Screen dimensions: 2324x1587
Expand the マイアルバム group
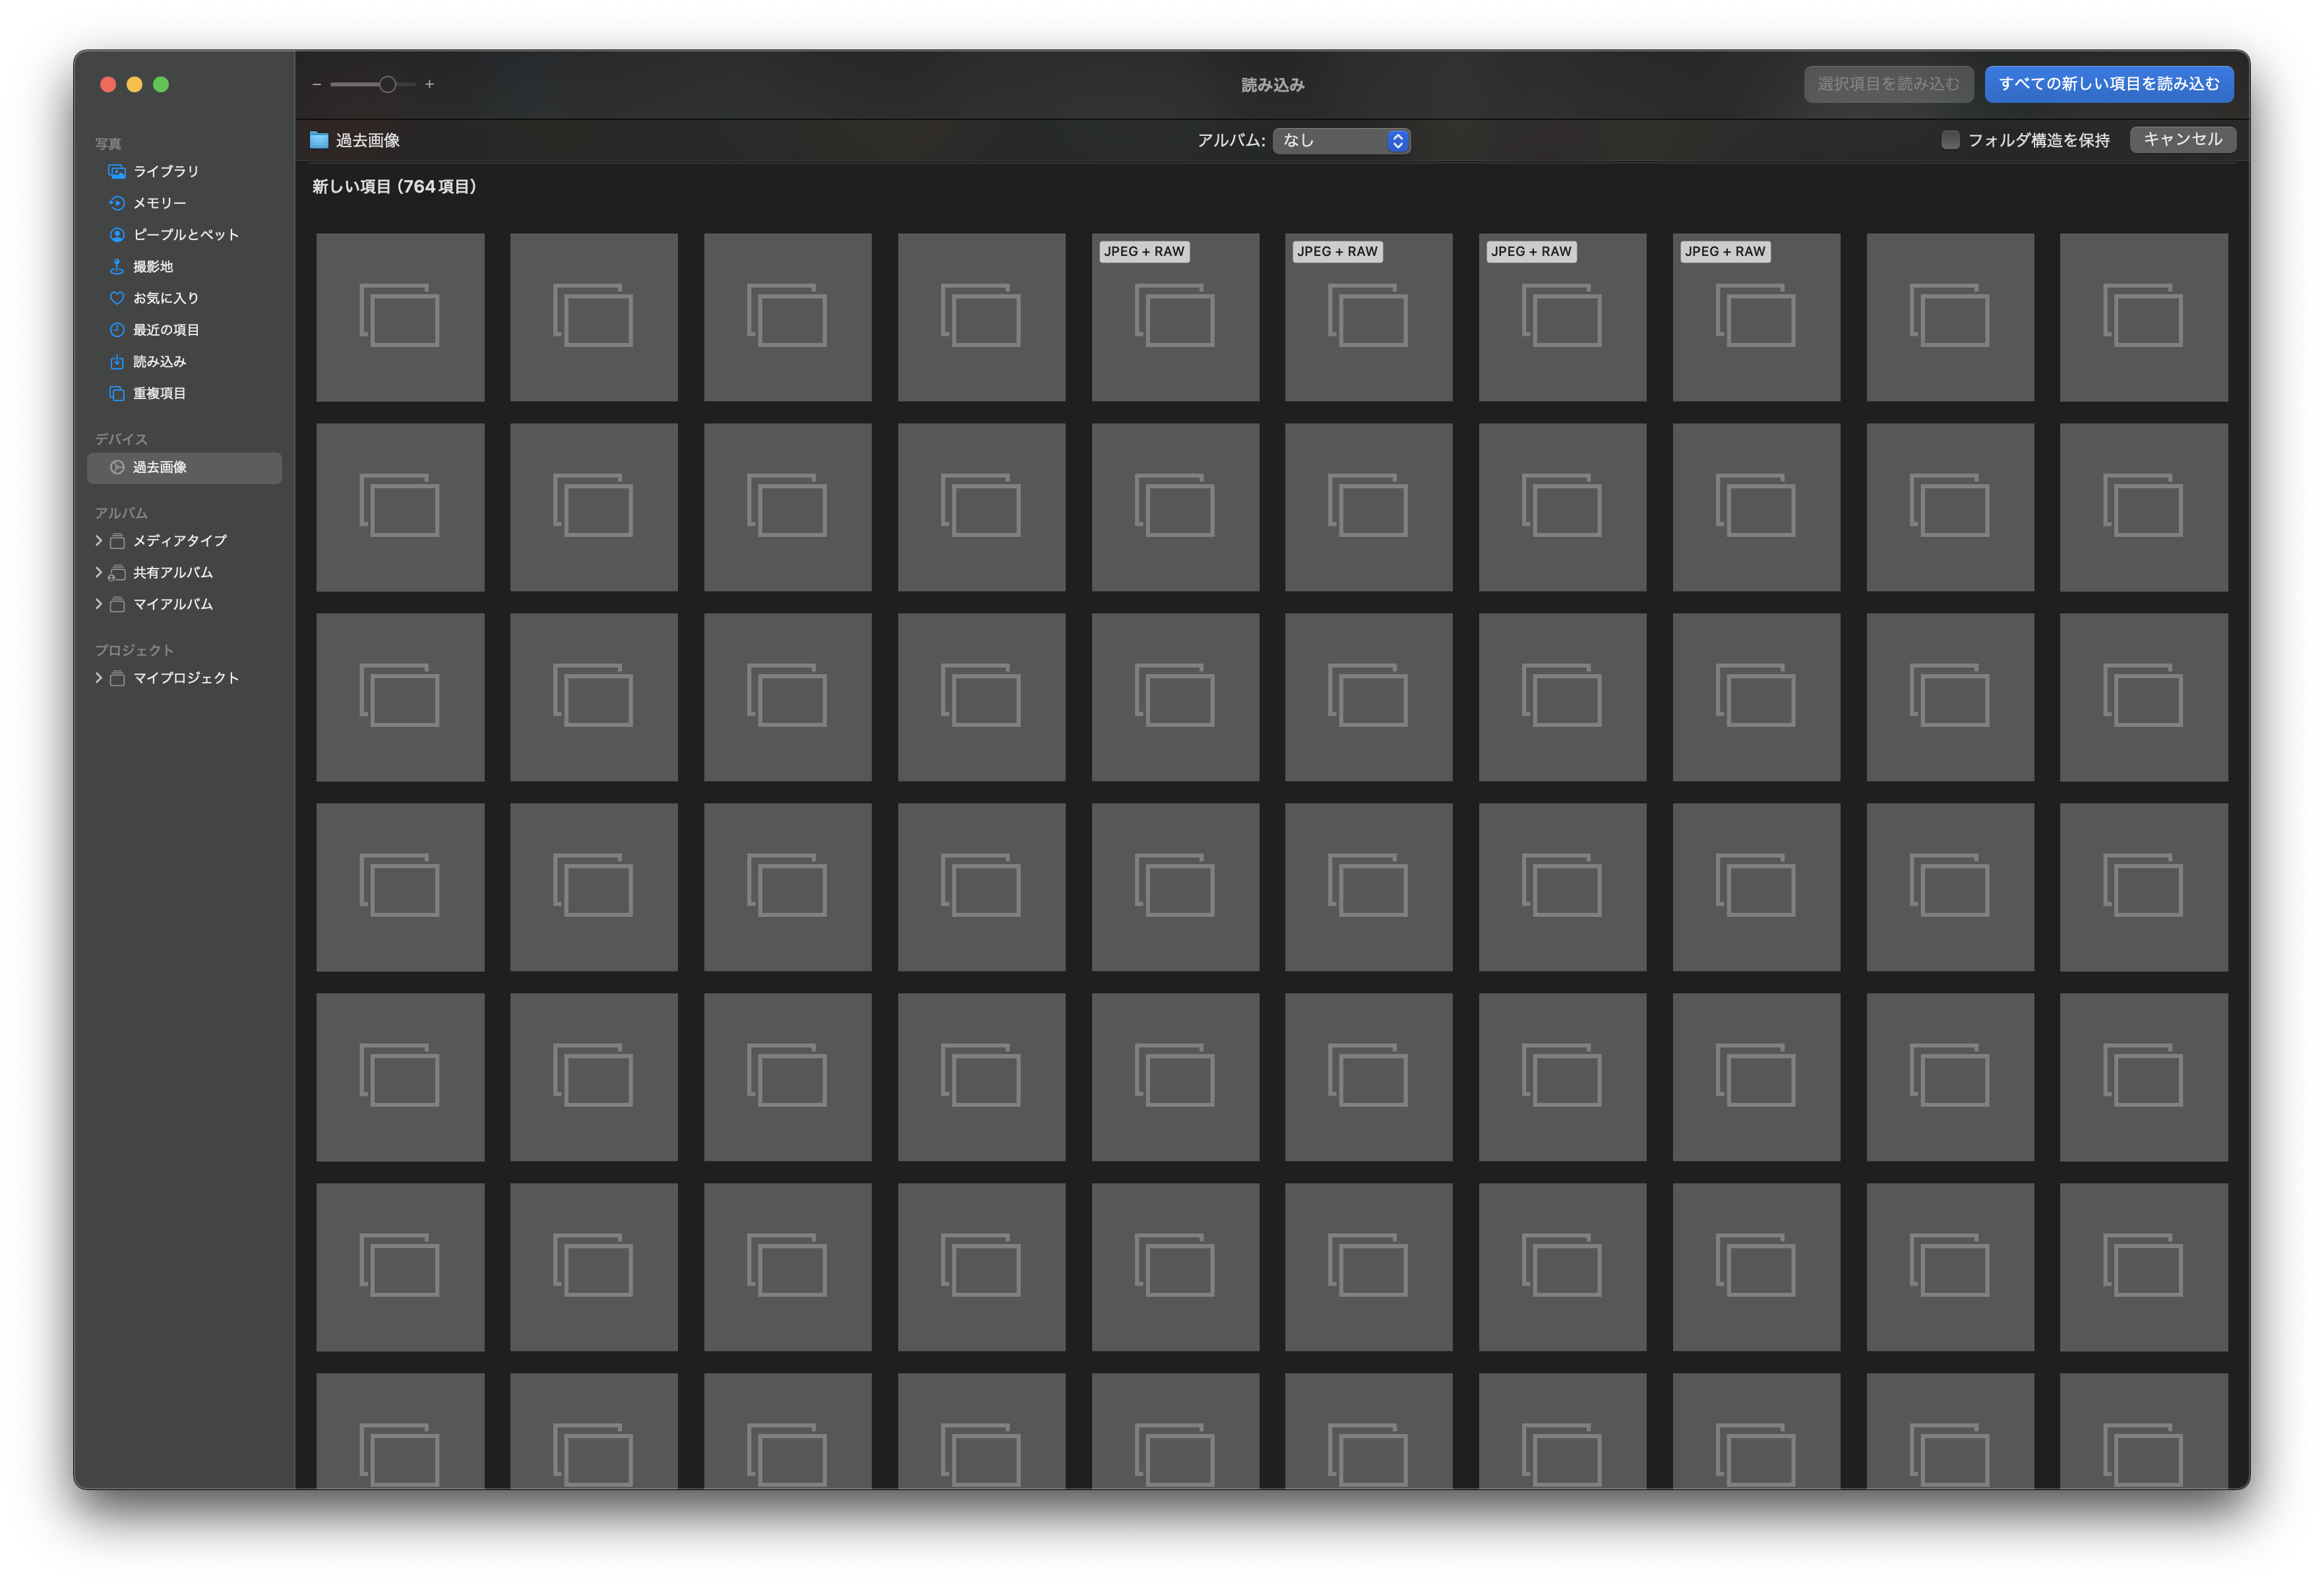98,604
